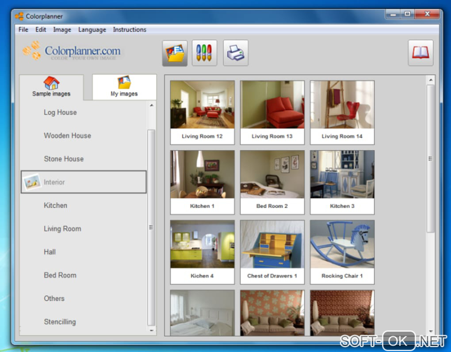Open the File menu
This screenshot has width=451, height=352.
coord(23,30)
